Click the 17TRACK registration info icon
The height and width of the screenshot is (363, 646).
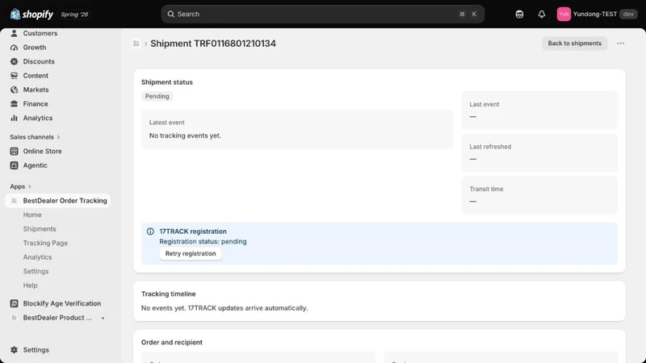[150, 232]
